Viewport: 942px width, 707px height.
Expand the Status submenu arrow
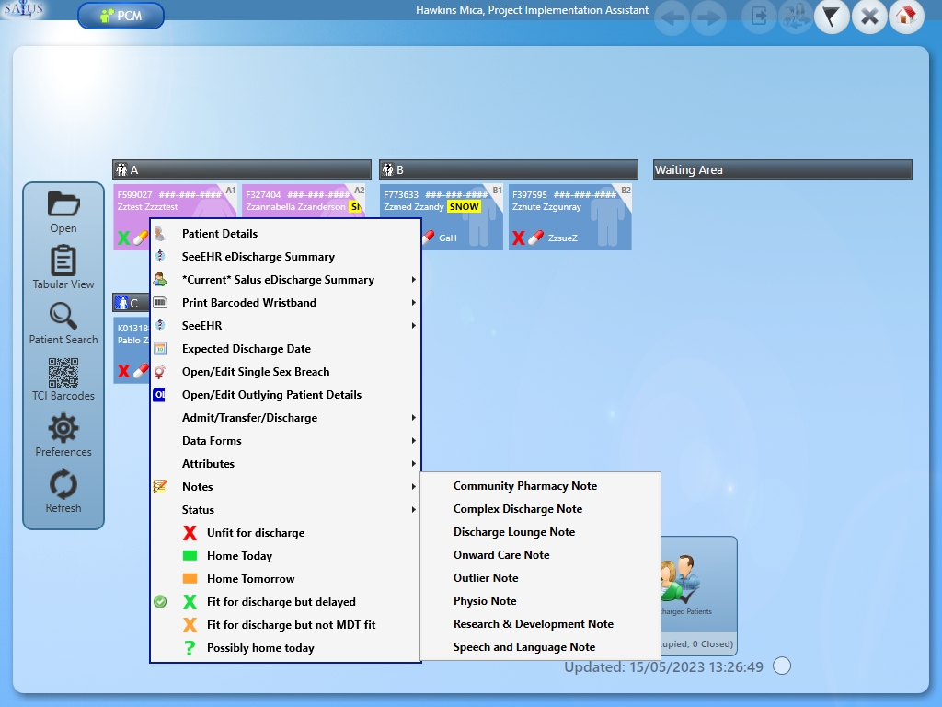[x=413, y=510]
